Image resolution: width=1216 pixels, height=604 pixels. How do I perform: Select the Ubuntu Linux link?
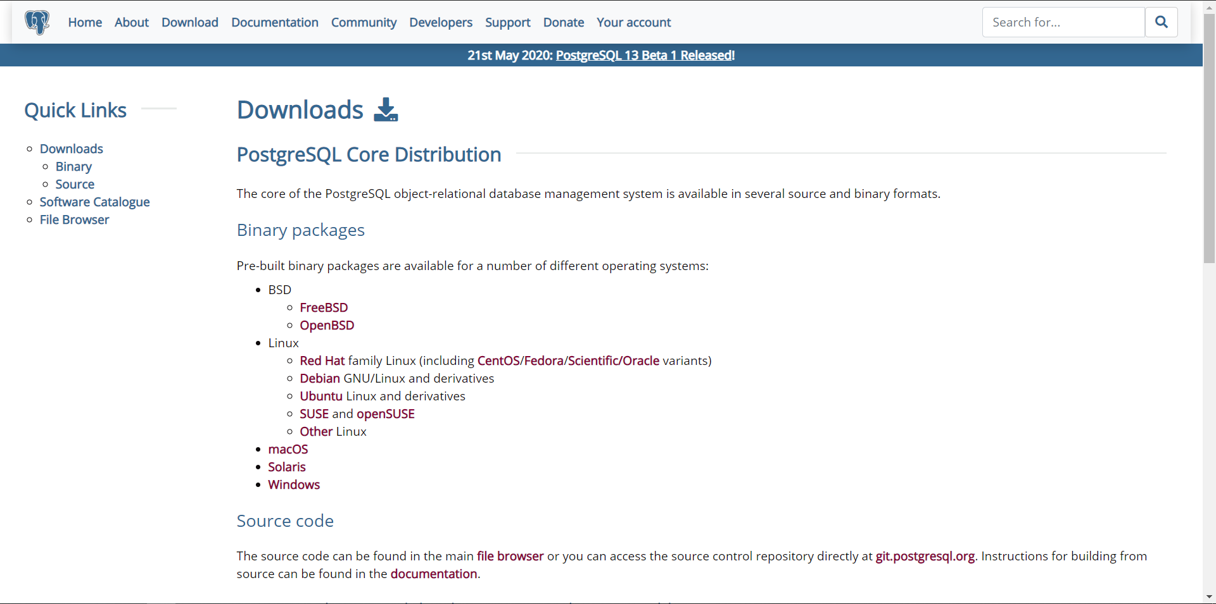pyautogui.click(x=320, y=396)
